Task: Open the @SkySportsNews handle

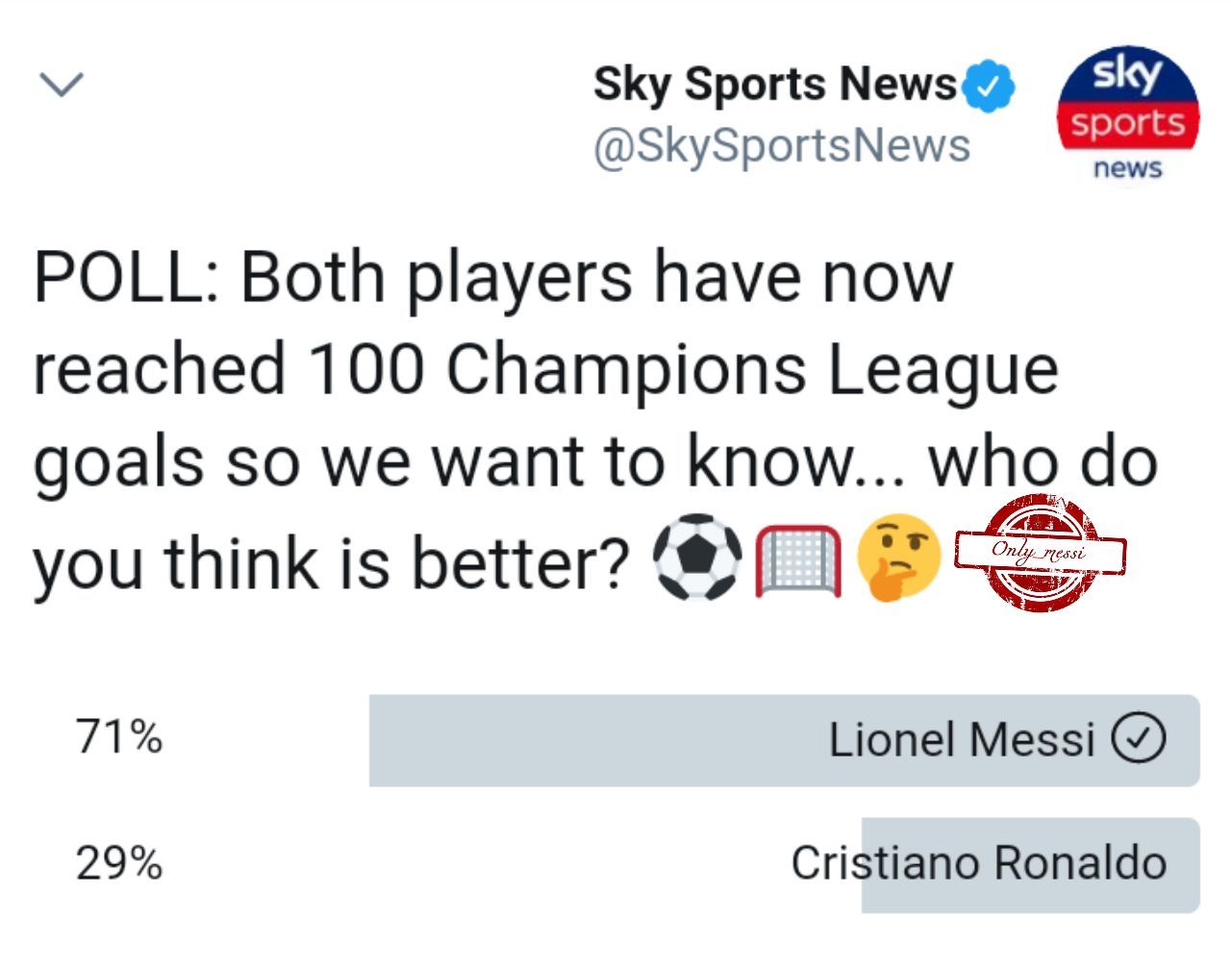Action: [x=782, y=146]
